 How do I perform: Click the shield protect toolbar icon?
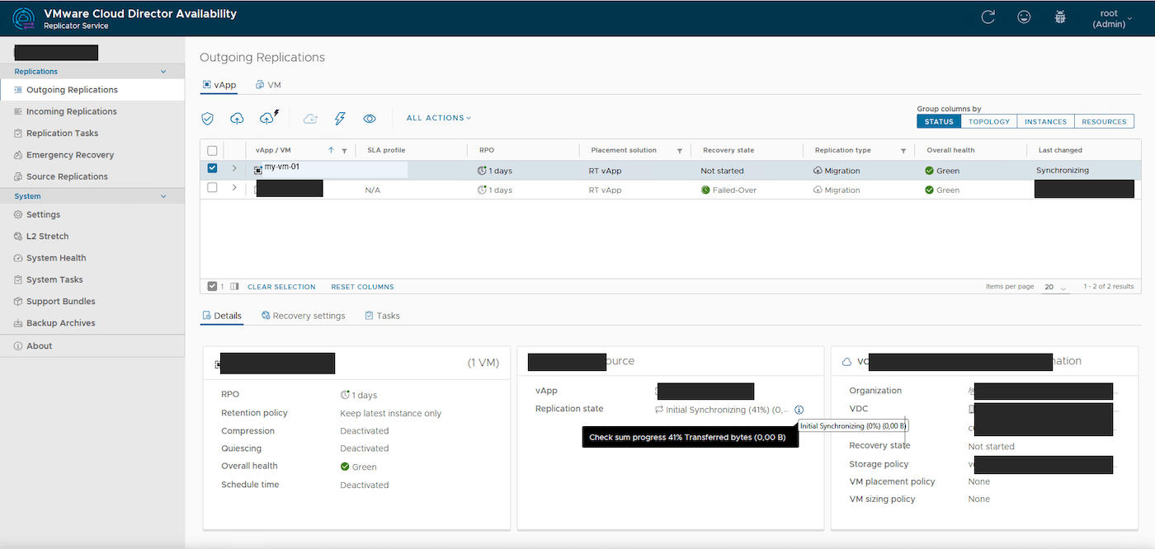[x=208, y=119]
